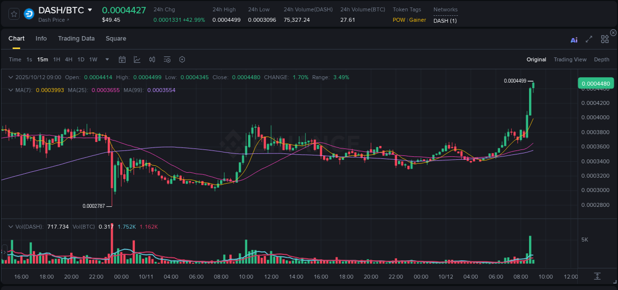Image resolution: width=618 pixels, height=290 pixels.
Task: Select the 1H chart interval
Action: pos(56,59)
